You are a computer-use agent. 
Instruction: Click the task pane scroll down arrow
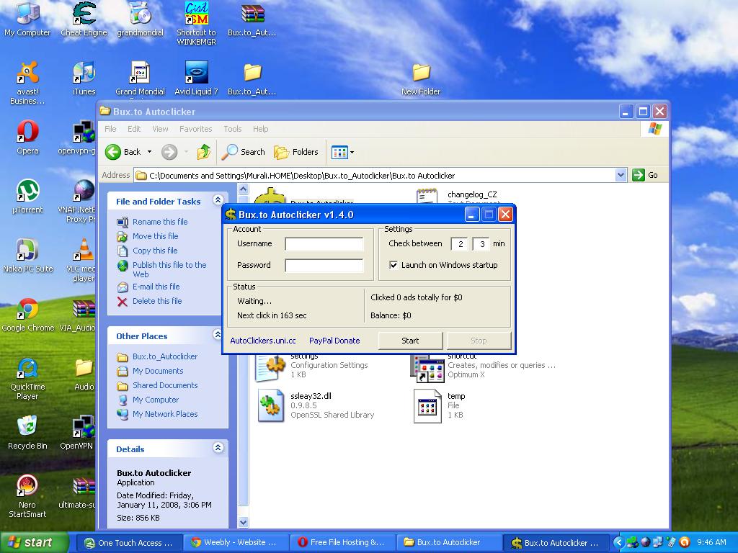[243, 522]
